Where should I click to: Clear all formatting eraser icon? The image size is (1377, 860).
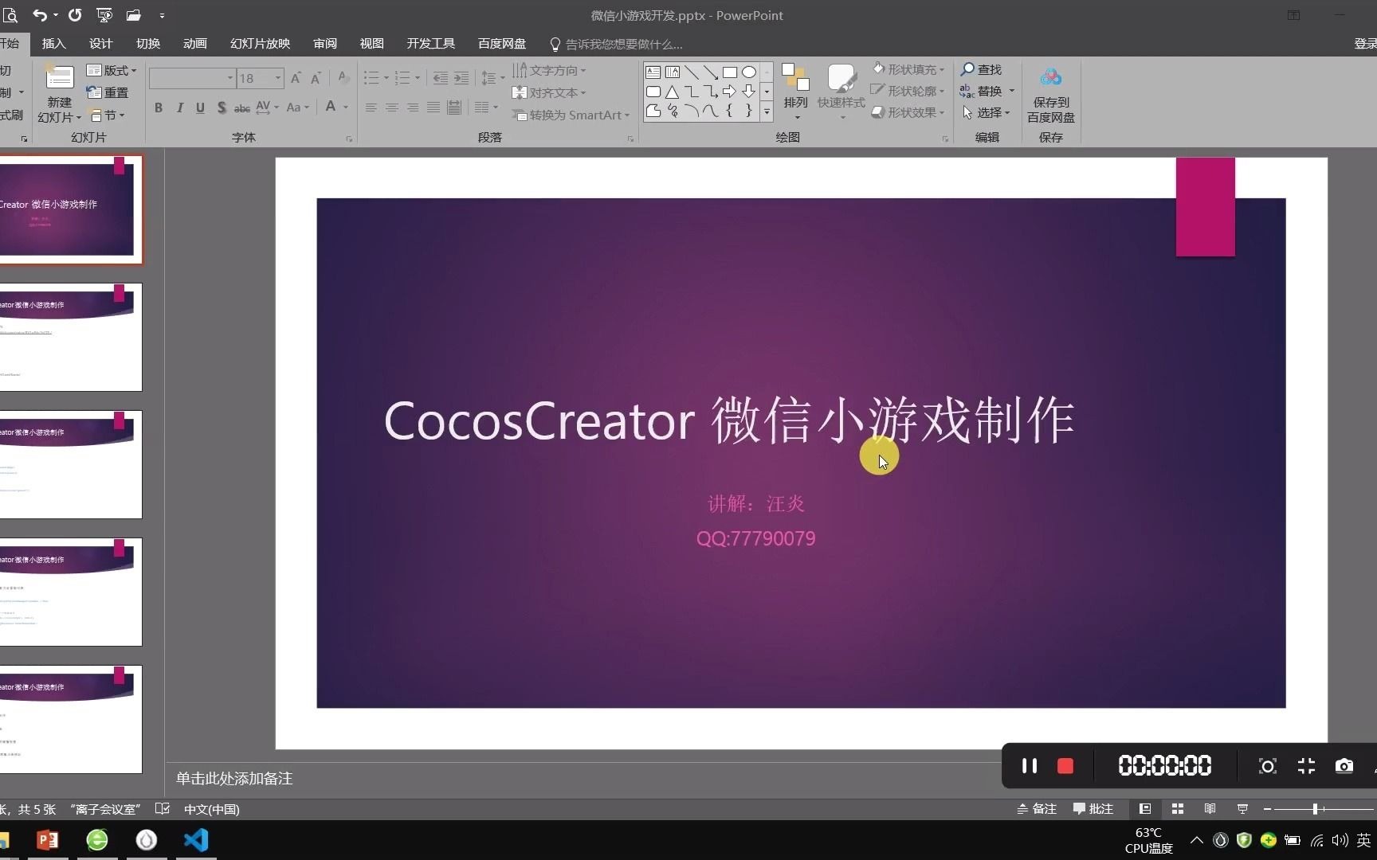[343, 78]
